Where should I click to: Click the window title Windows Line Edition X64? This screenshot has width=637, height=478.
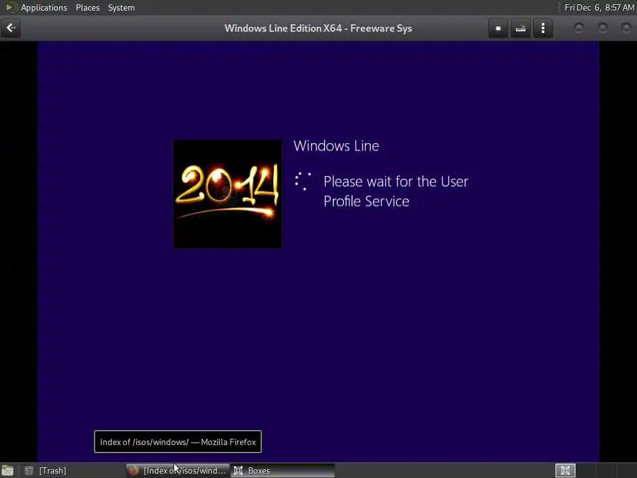[318, 28]
